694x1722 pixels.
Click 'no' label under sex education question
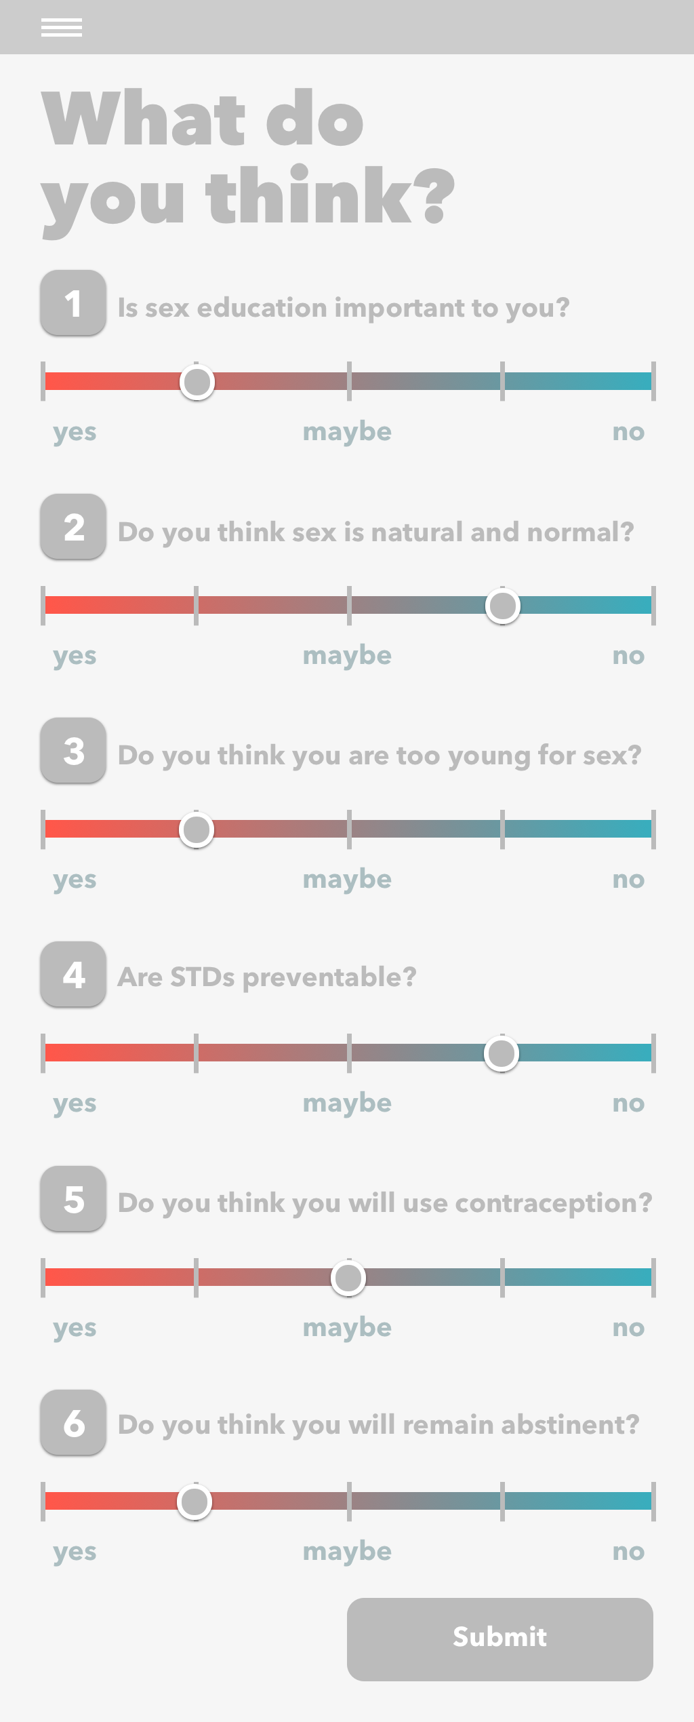(628, 431)
